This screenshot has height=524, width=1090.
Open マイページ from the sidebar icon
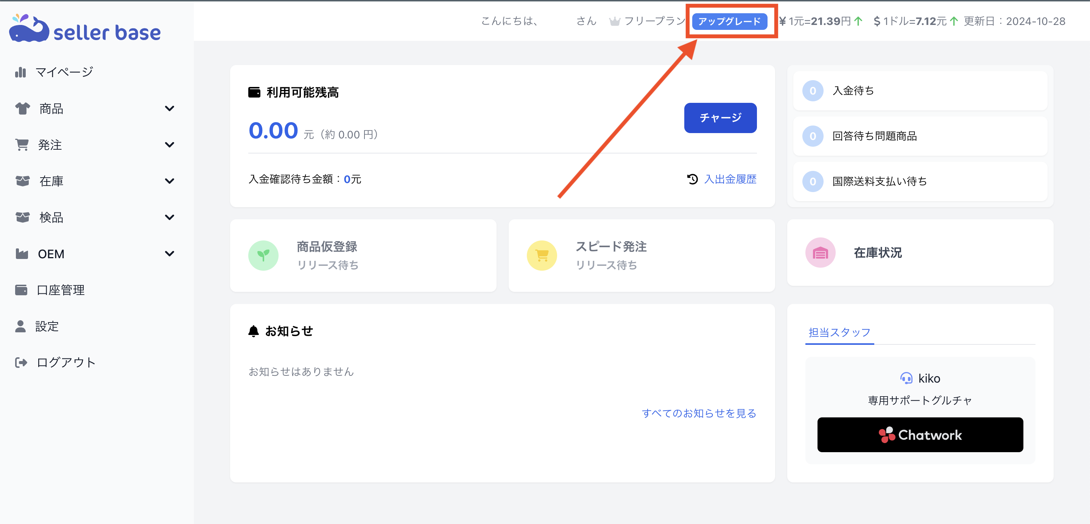click(x=21, y=72)
